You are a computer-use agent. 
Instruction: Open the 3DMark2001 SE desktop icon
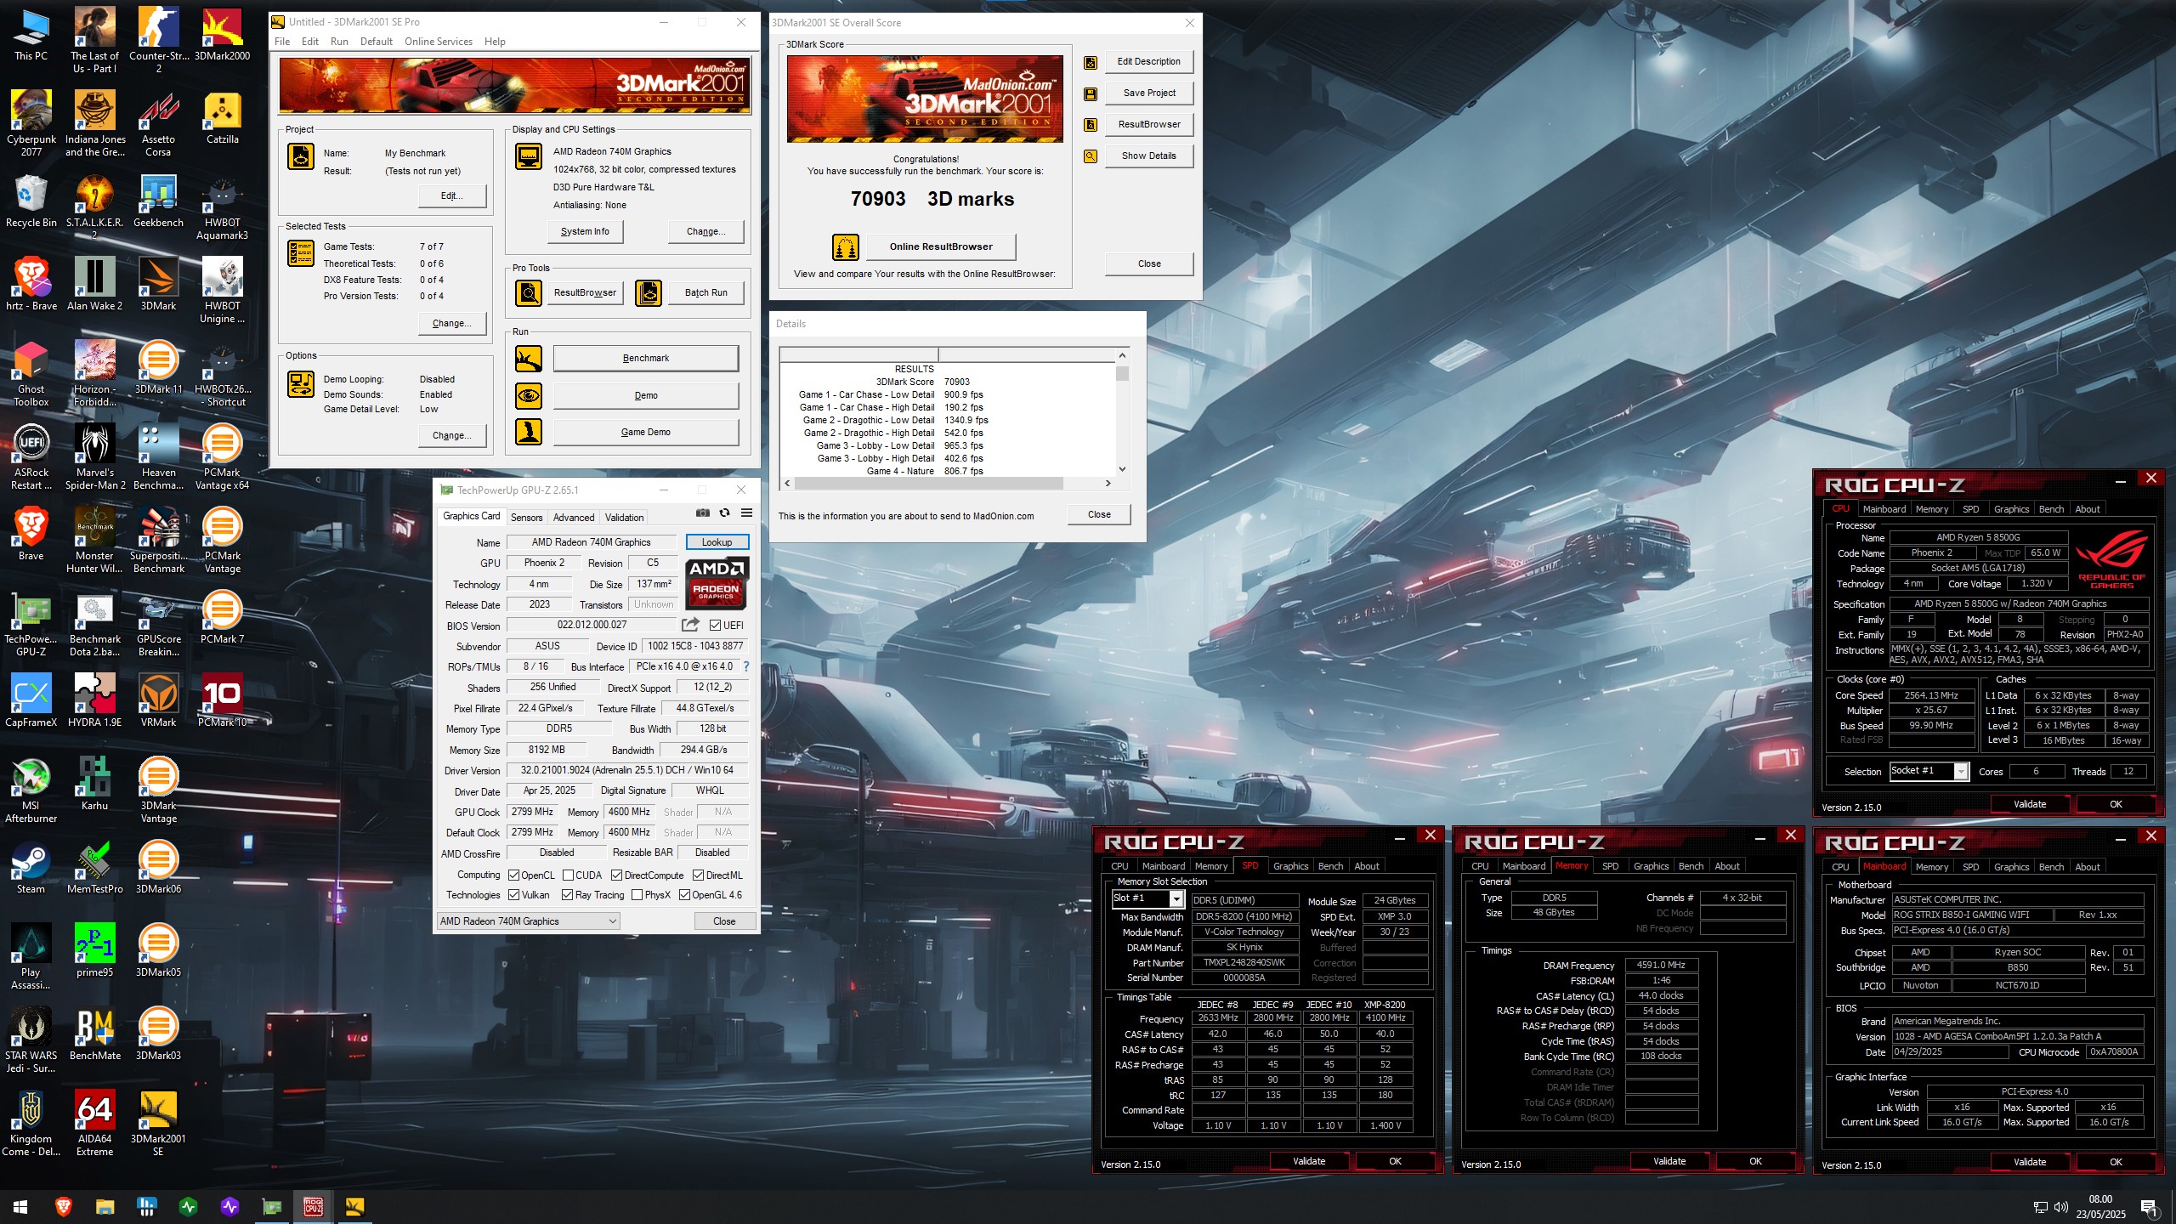(x=158, y=1123)
